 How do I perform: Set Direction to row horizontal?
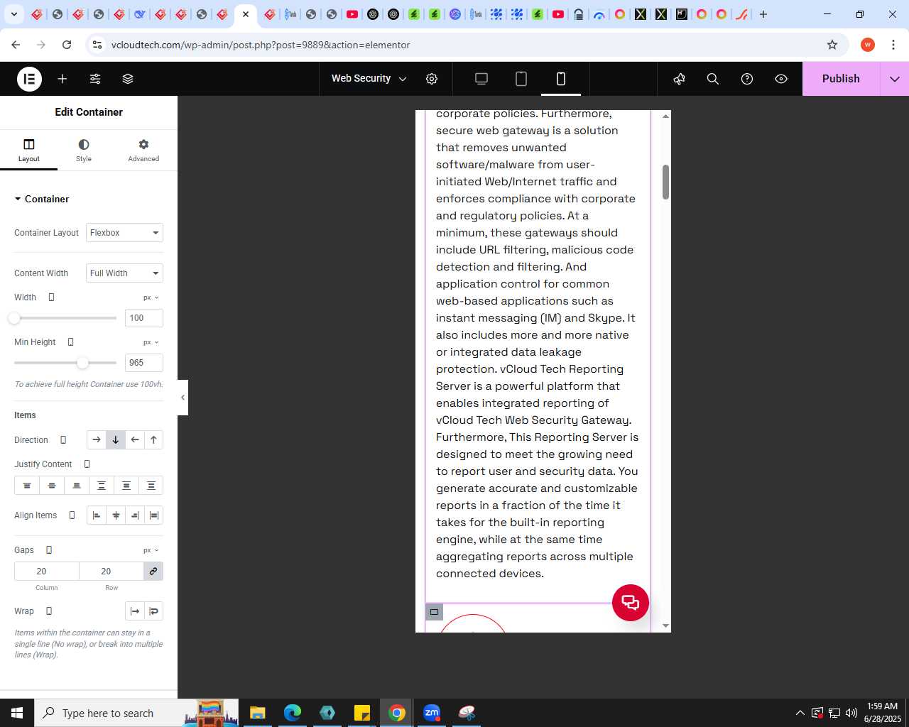tap(97, 440)
